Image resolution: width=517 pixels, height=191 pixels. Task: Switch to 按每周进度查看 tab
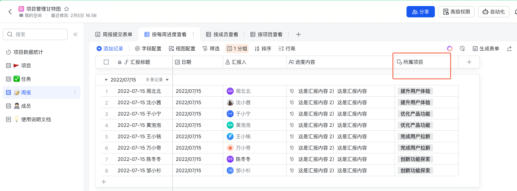click(x=169, y=34)
